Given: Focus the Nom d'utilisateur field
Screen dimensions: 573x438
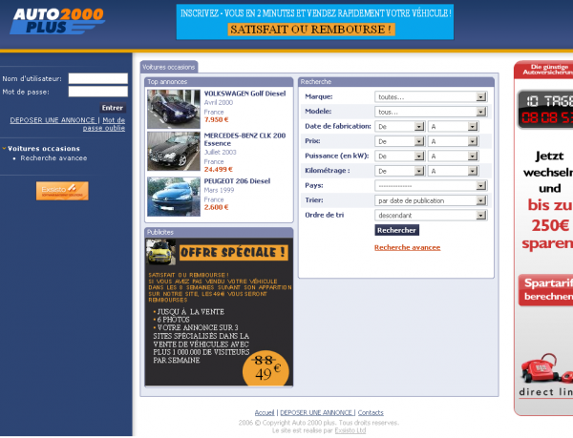Looking at the screenshot, I should [98, 78].
